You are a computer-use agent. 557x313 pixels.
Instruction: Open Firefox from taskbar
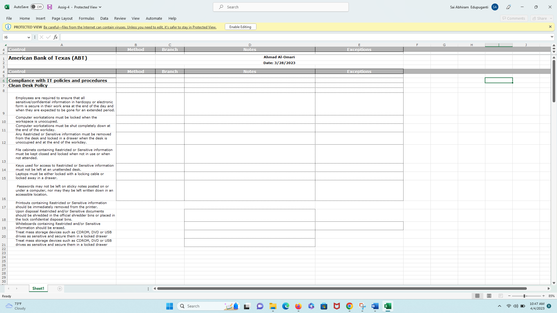[x=298, y=306]
